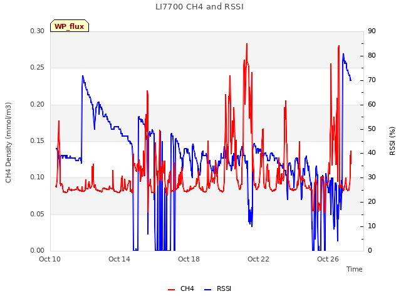401x301 pixels.
Task: Select the WP_flux annotation label
Action: click(70, 26)
